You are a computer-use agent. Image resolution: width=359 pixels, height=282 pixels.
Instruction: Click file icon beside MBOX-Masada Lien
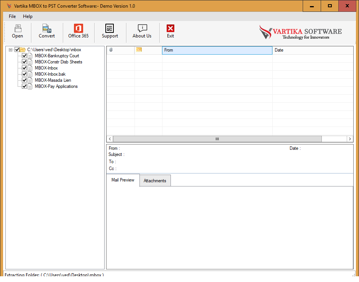30,80
